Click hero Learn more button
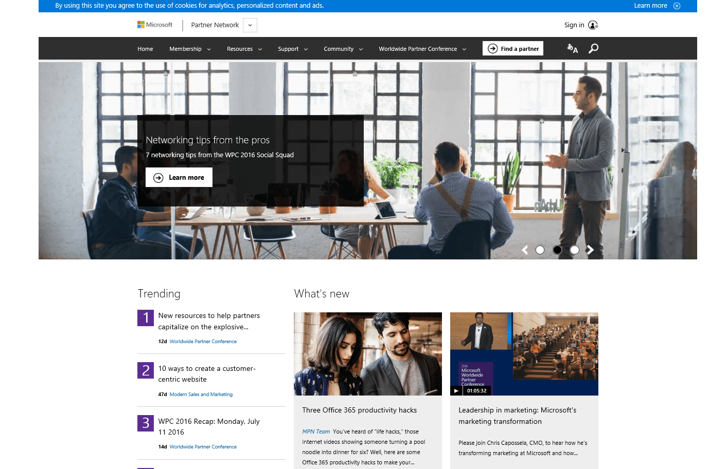Screen dimensions: 727x469 [179, 177]
